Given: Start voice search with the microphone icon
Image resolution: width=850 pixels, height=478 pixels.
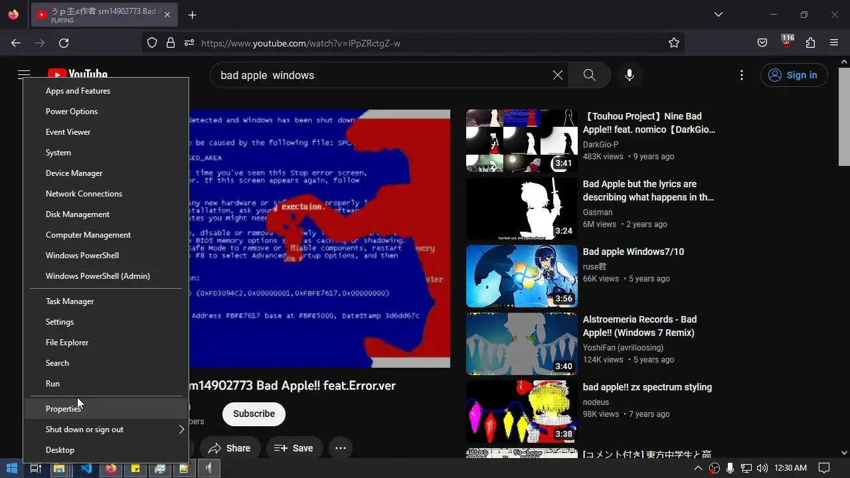Looking at the screenshot, I should click(630, 75).
